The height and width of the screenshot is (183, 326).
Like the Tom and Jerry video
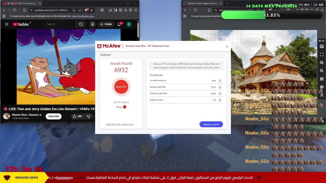(77, 116)
